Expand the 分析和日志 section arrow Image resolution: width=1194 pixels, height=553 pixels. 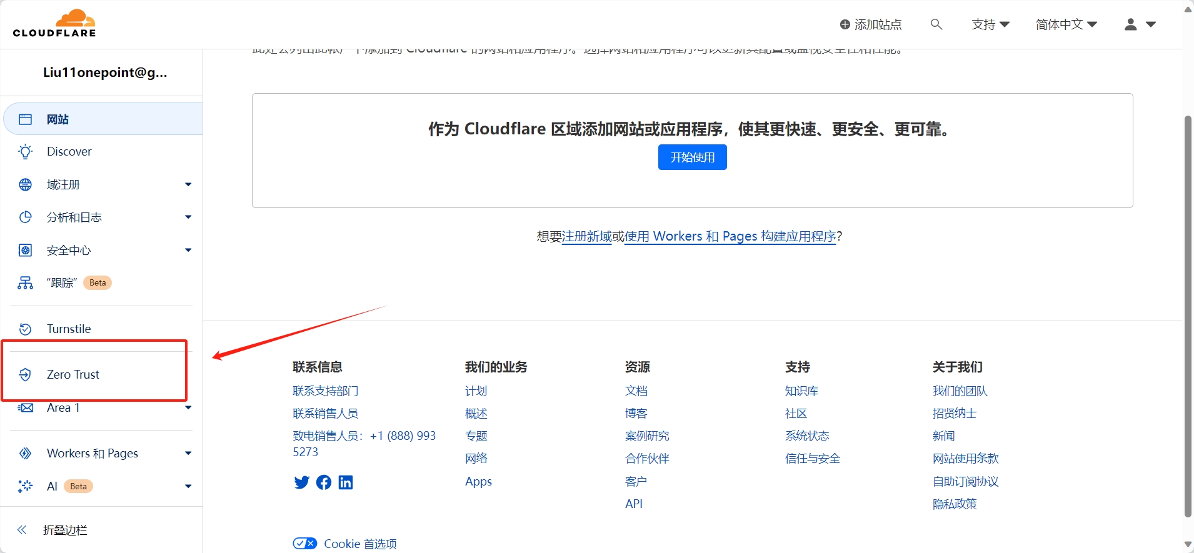pyautogui.click(x=188, y=217)
